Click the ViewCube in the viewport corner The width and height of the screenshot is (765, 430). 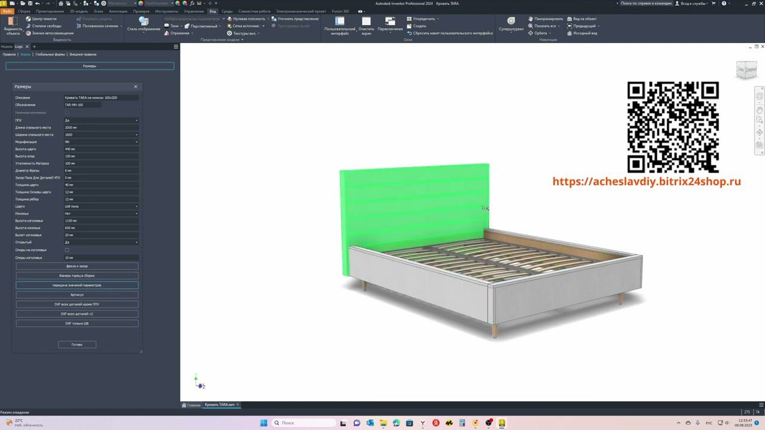[x=746, y=70]
